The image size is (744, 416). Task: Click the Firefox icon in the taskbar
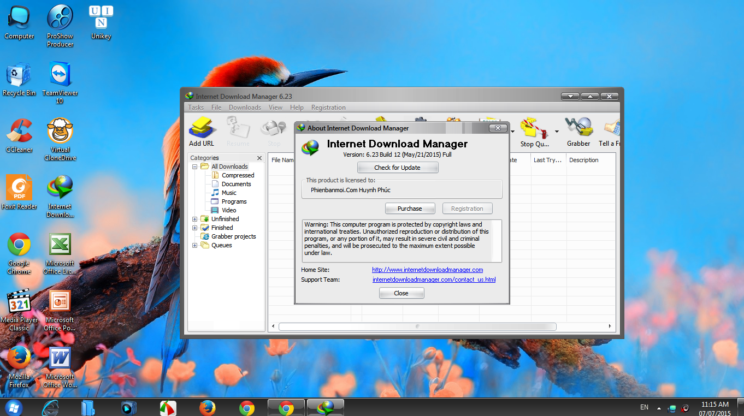pyautogui.click(x=207, y=407)
